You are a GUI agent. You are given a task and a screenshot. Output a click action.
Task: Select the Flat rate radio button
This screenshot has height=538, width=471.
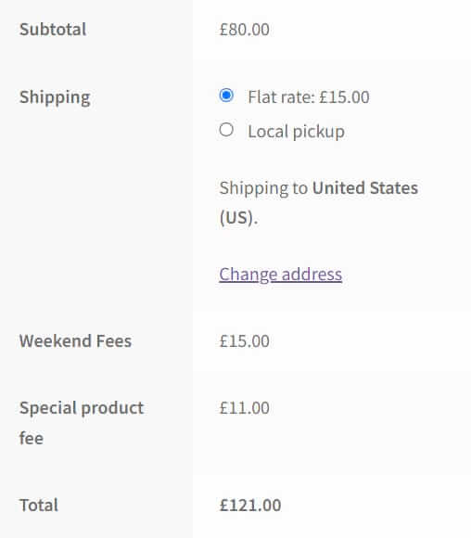[x=226, y=96]
